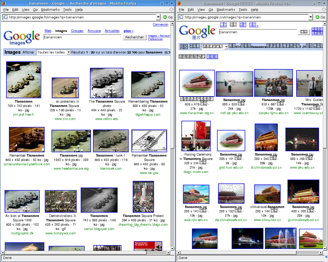This screenshot has width=328, height=262.
Task: Click www.freedomtocare.org source link
Action: pyautogui.click(x=71, y=169)
